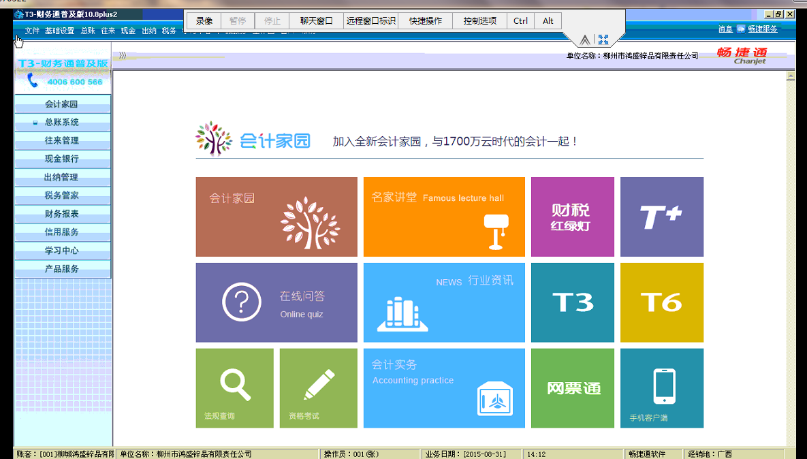The width and height of the screenshot is (807, 459).
Task: Click the collapse arrow on remote toolbar
Action: pyautogui.click(x=585, y=39)
